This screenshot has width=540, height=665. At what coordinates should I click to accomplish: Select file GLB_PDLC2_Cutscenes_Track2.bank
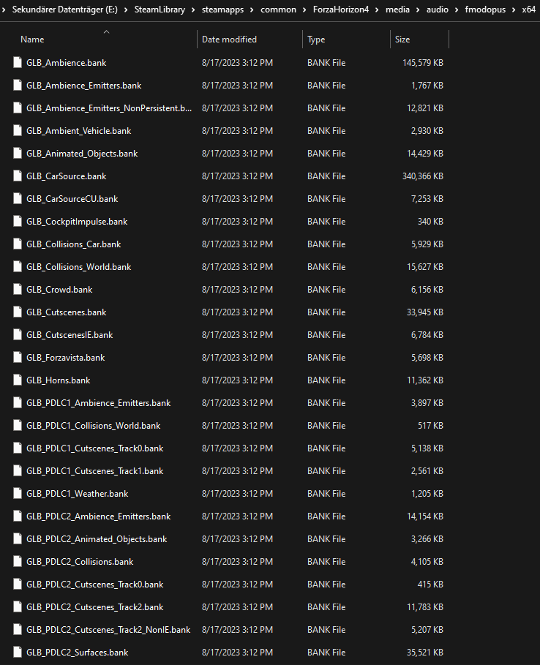tap(95, 607)
